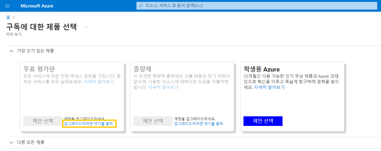The image size is (381, 151).
Task: Click the 구독에 대한 제품 선택 heading
Action: pyautogui.click(x=41, y=27)
